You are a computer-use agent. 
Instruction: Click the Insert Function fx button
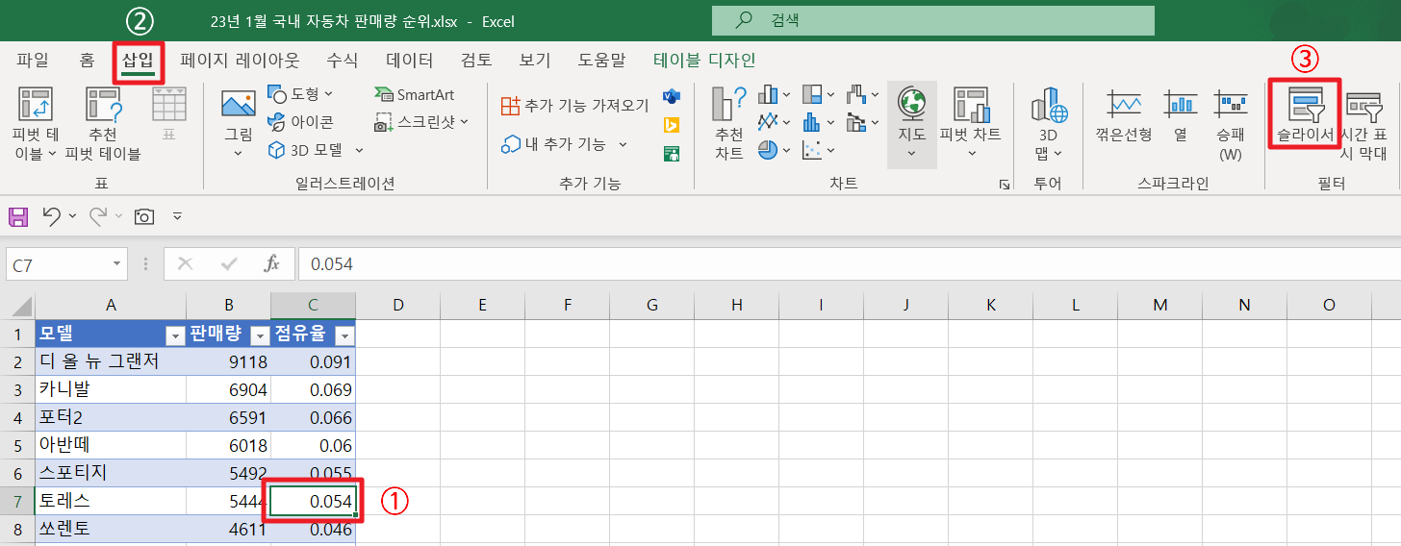click(x=272, y=263)
